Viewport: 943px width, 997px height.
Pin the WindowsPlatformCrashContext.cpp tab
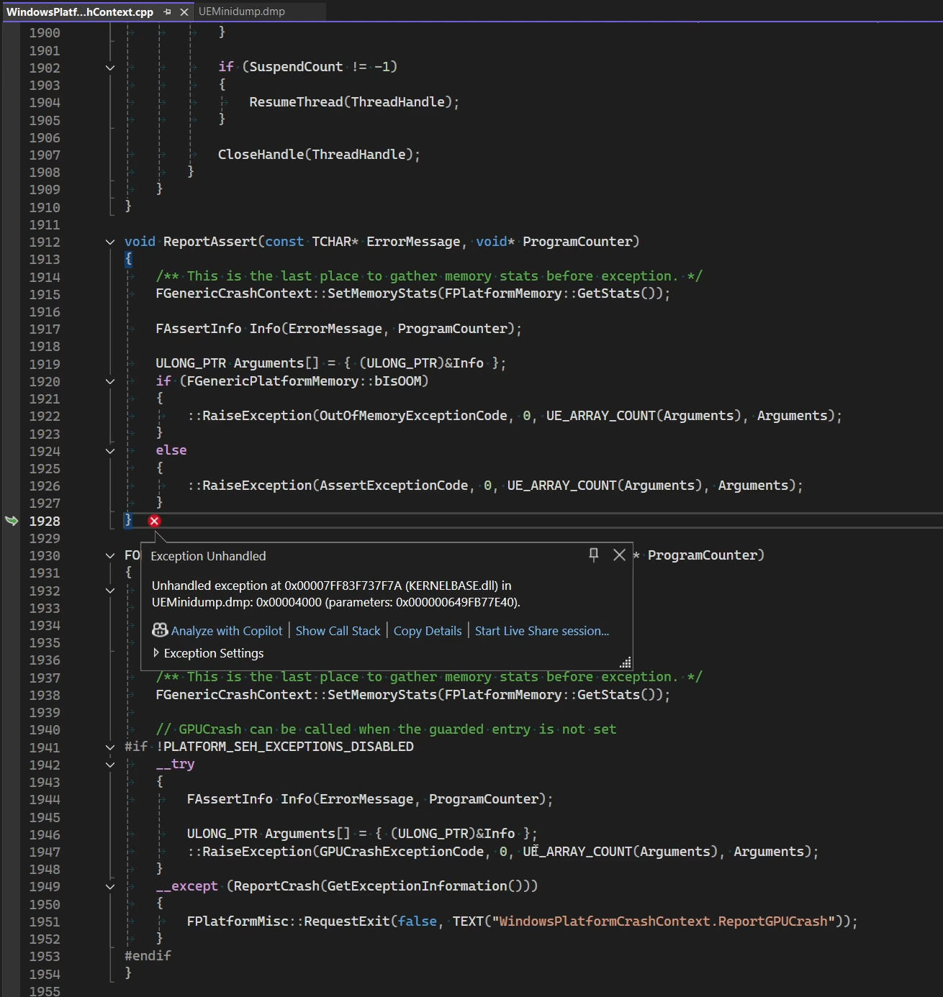coord(167,12)
